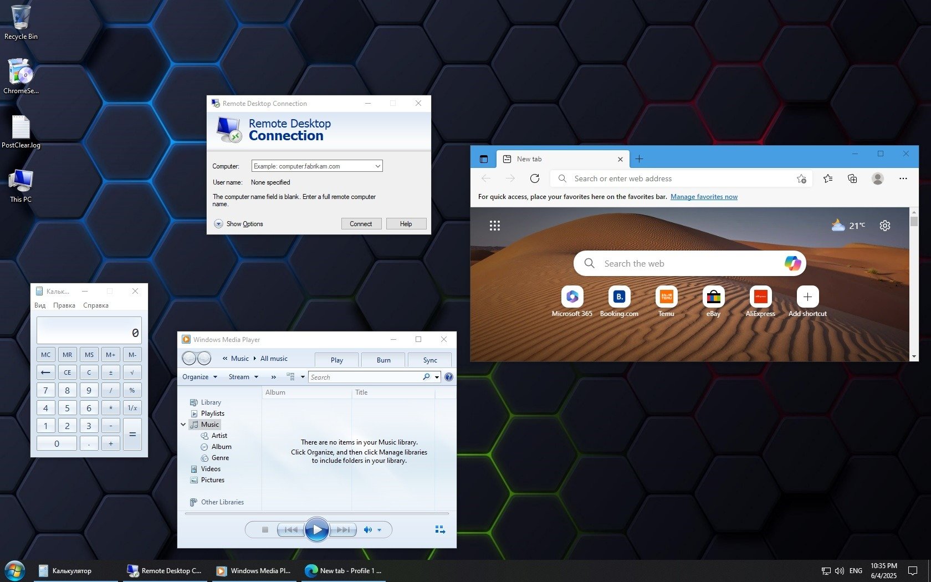The image size is (931, 582).
Task: Open the calculator Правка menu
Action: 64,305
